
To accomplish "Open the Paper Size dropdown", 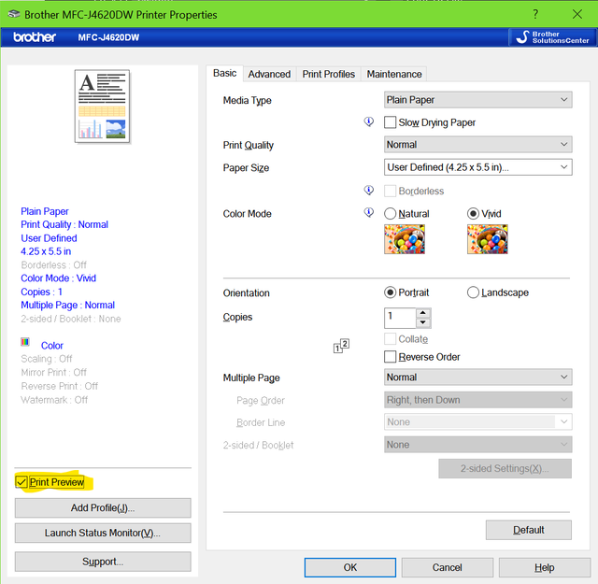I will [477, 167].
